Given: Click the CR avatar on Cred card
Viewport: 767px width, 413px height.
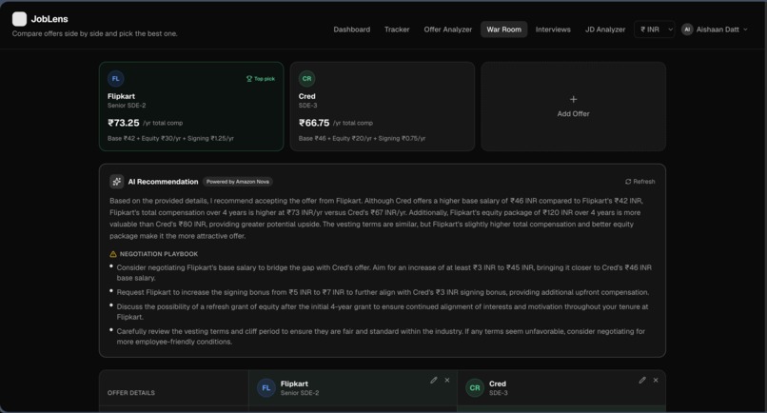Looking at the screenshot, I should pos(306,79).
